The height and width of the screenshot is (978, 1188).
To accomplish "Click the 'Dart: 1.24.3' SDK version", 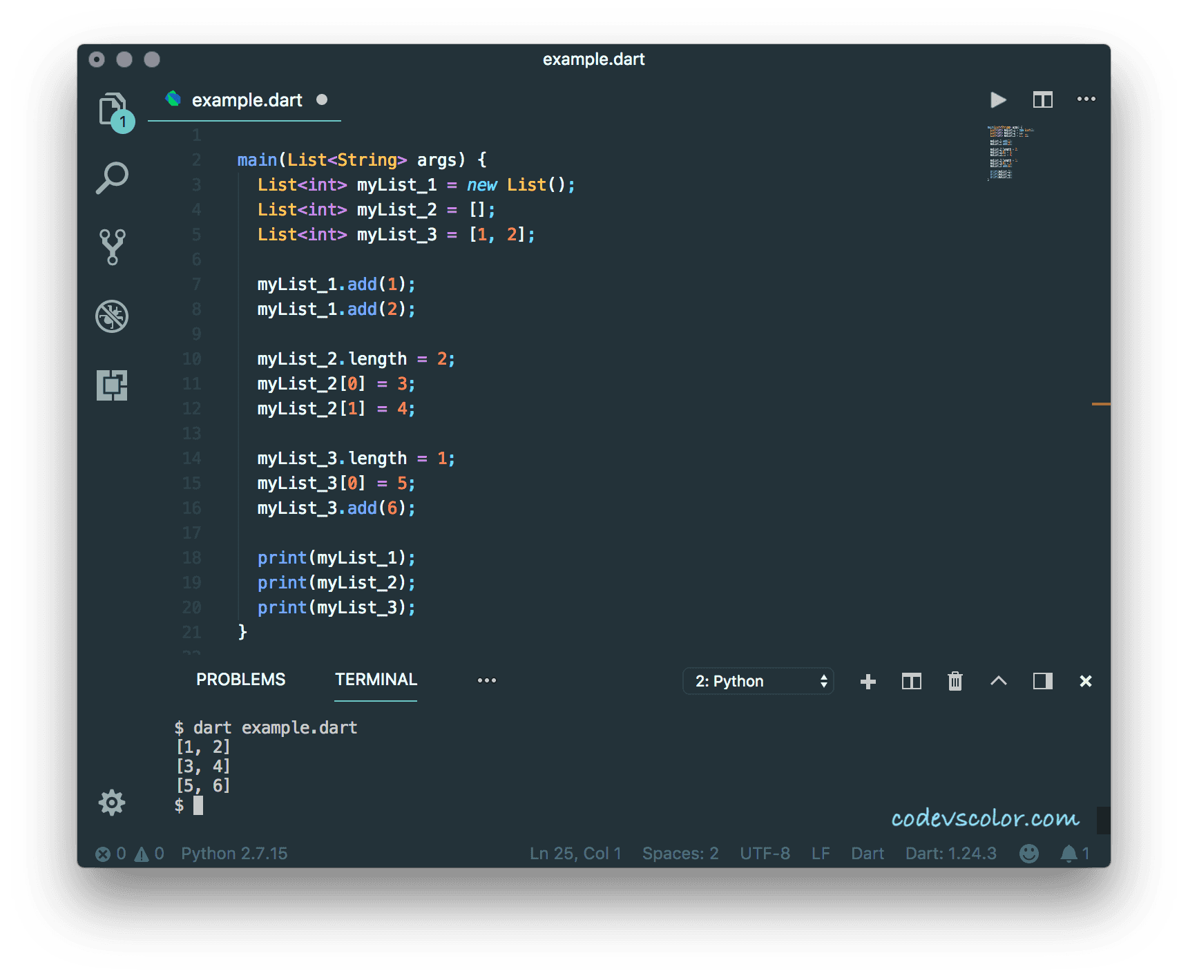I will [951, 854].
